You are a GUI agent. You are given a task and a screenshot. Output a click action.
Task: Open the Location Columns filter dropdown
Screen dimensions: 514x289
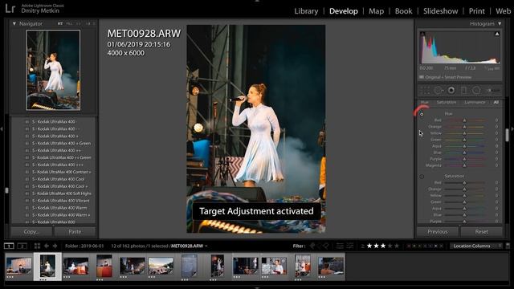pos(476,246)
